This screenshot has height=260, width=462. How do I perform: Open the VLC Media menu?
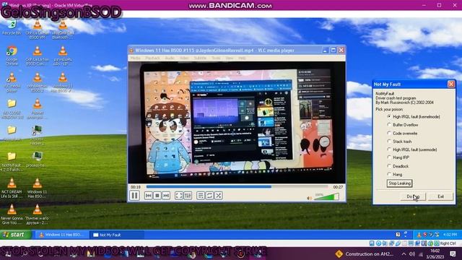[136, 58]
